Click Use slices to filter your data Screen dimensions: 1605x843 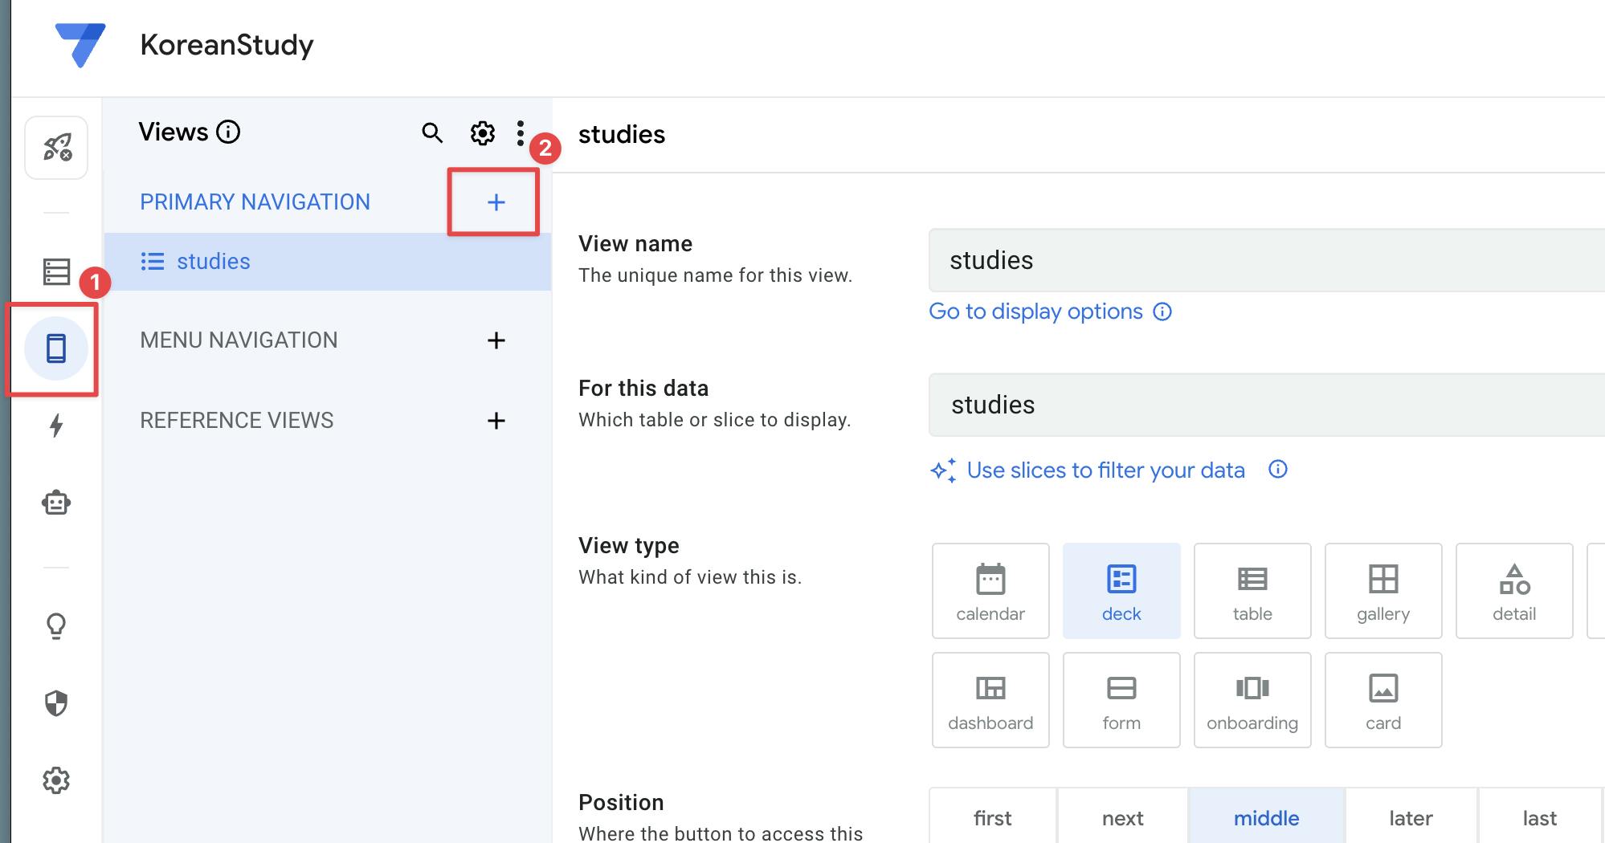1105,470
